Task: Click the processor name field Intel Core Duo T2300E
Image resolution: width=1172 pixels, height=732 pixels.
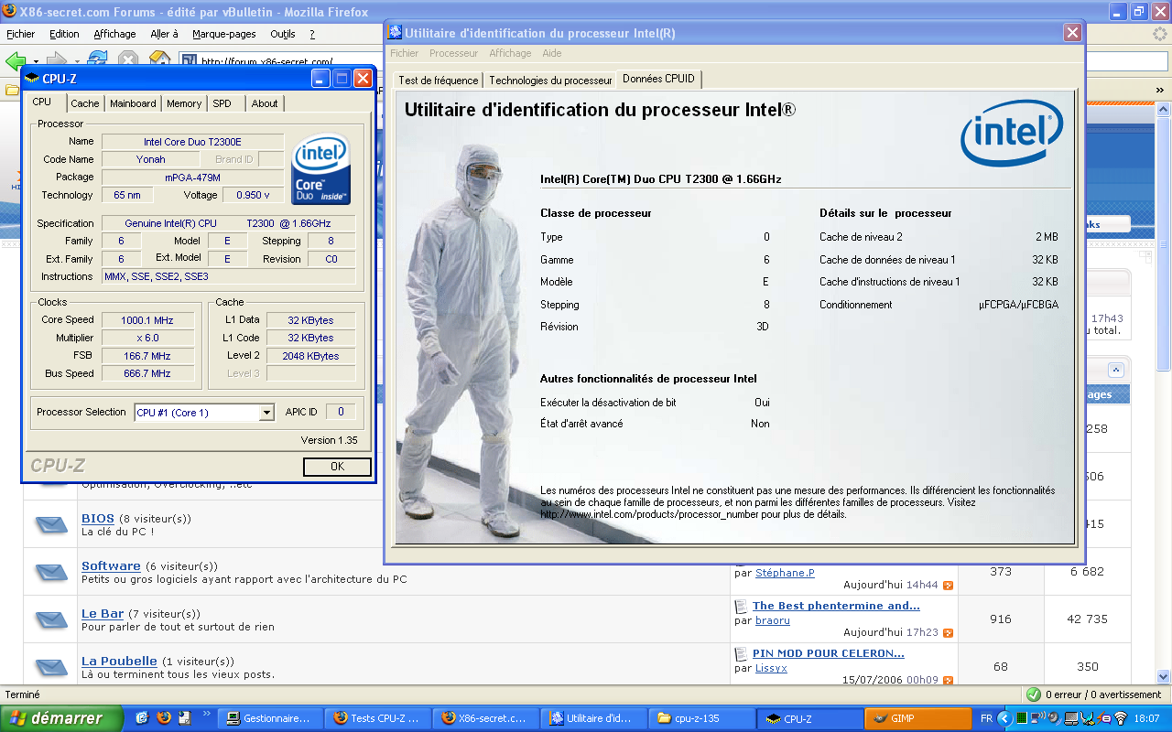Action: 192,142
